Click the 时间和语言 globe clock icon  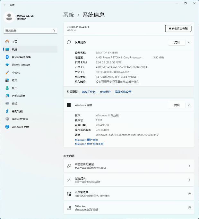coord(7,96)
